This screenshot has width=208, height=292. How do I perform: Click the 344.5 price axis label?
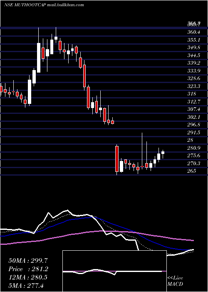pos(194,55)
